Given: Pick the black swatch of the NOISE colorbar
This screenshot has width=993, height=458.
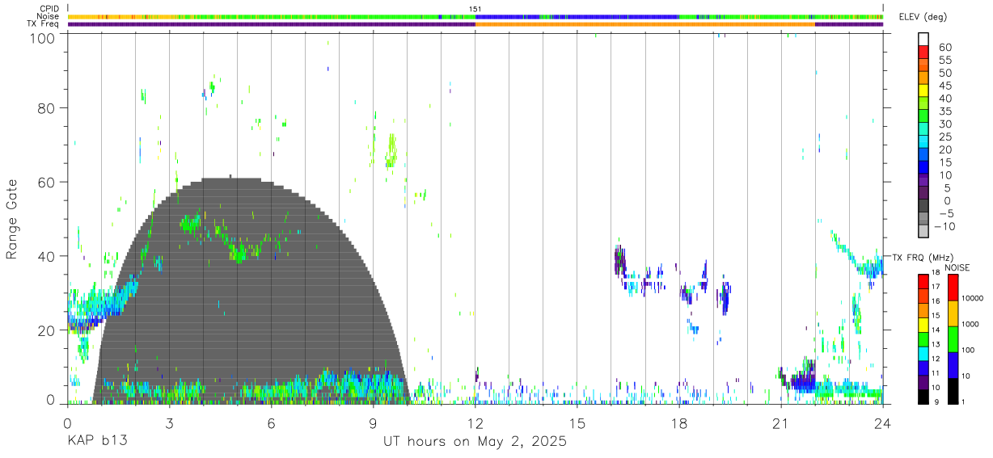Looking at the screenshot, I should click(953, 390).
